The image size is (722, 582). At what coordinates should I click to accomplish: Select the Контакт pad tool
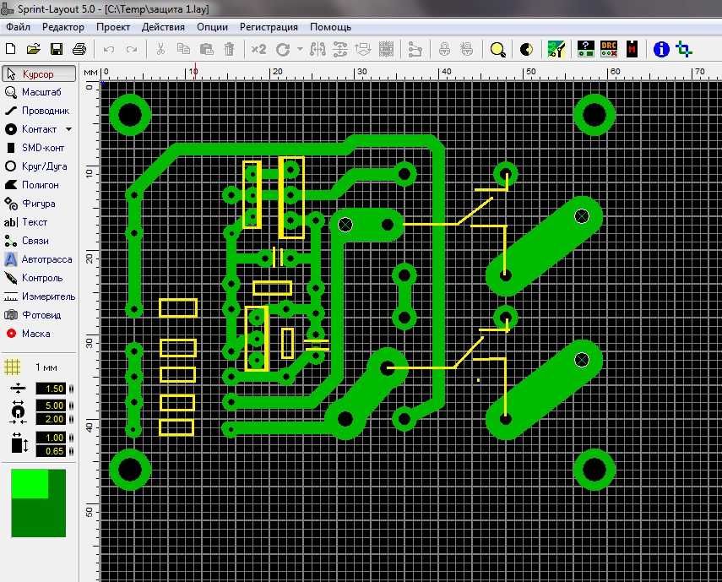click(x=32, y=129)
